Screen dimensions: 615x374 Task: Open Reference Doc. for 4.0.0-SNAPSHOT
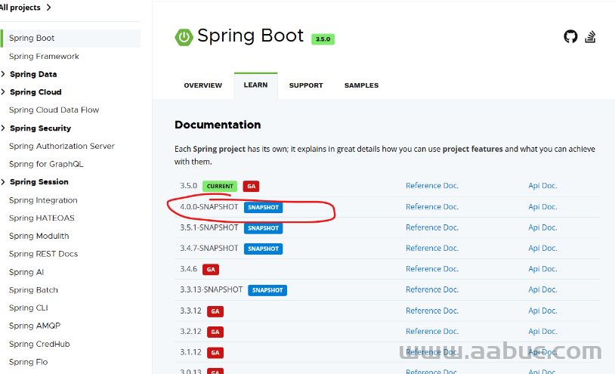pos(432,206)
